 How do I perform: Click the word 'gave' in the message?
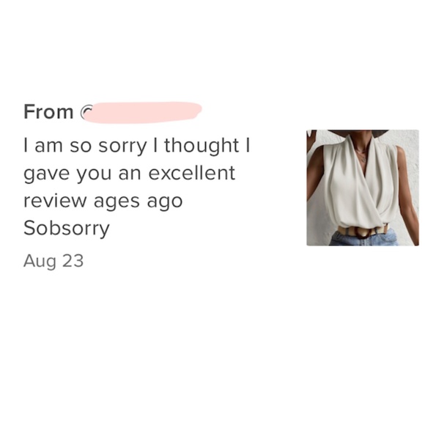46,174
